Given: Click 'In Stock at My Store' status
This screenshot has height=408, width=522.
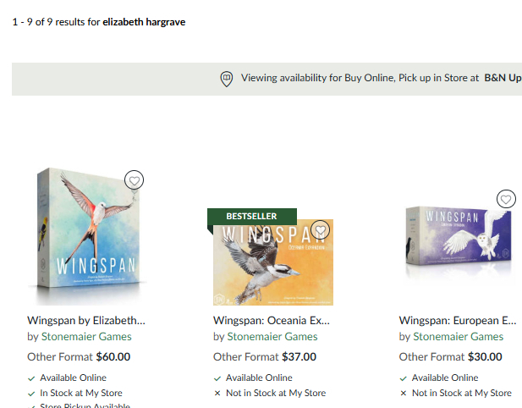Looking at the screenshot, I should click(81, 393).
